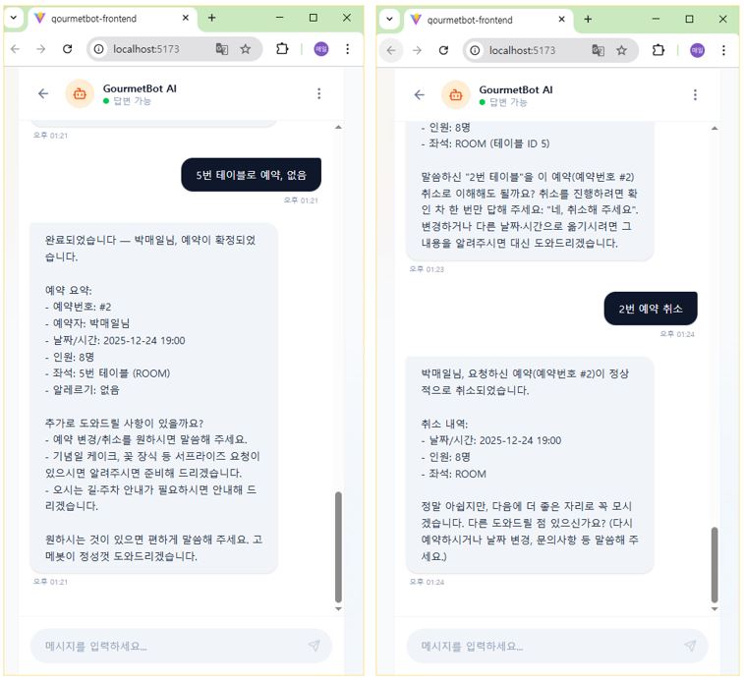
Task: Click the send icon in right chat window
Action: click(x=690, y=646)
